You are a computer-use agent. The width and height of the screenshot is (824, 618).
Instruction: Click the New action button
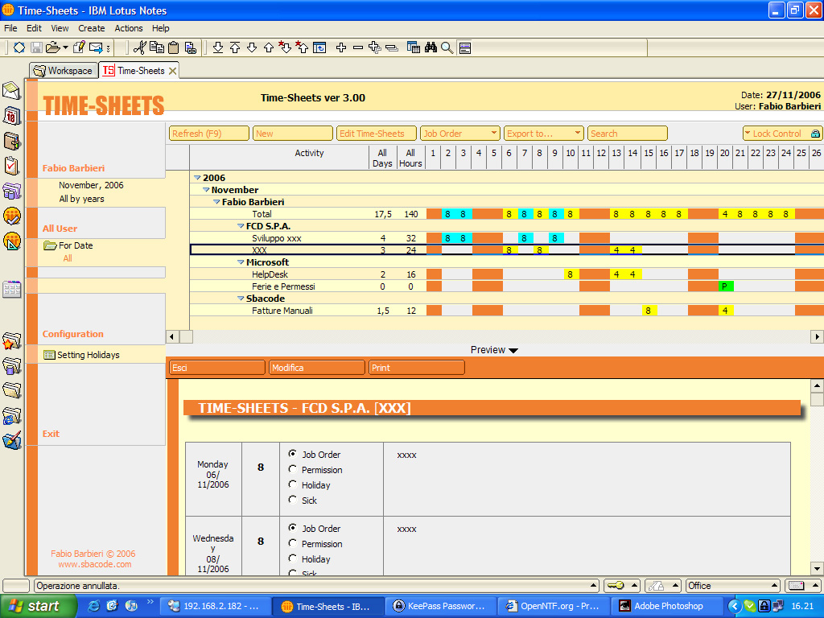coord(293,134)
